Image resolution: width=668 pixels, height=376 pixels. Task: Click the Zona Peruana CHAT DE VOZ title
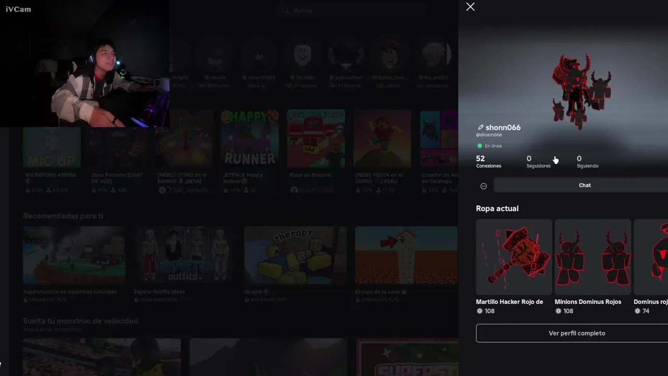coord(117,178)
